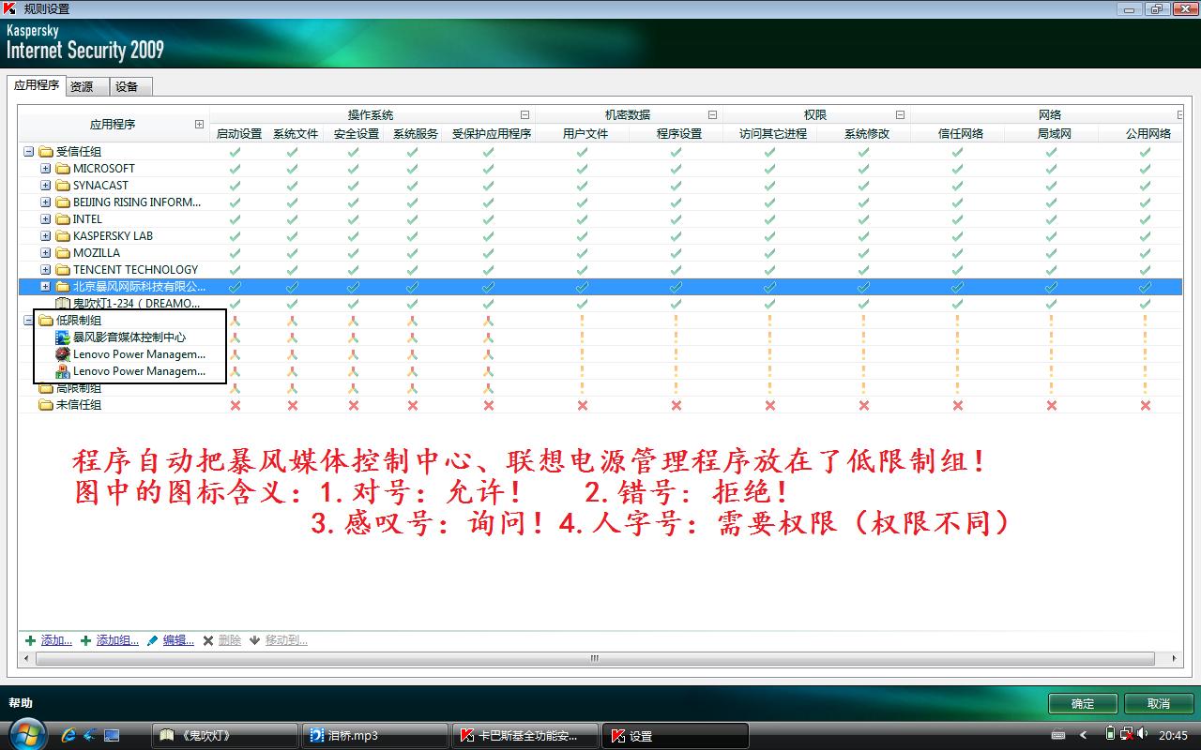
Task: Collapse the 权限 column group
Action: pos(900,115)
